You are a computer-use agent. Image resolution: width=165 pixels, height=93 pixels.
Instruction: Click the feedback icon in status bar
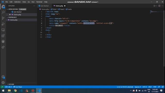coord(159,87)
